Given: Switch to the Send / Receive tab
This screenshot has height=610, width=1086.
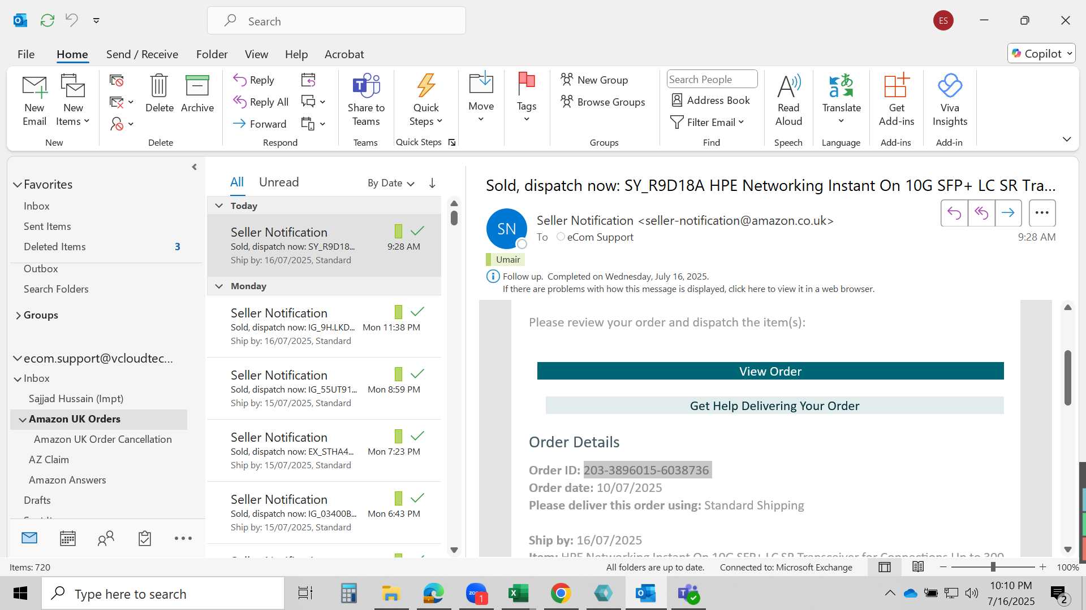Looking at the screenshot, I should pos(142,54).
